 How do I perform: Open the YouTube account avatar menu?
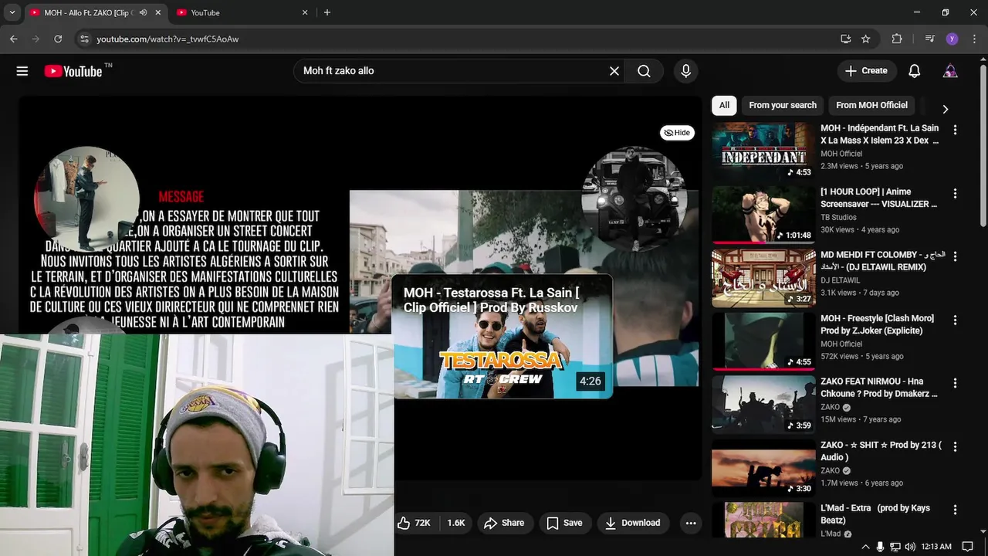pos(950,71)
